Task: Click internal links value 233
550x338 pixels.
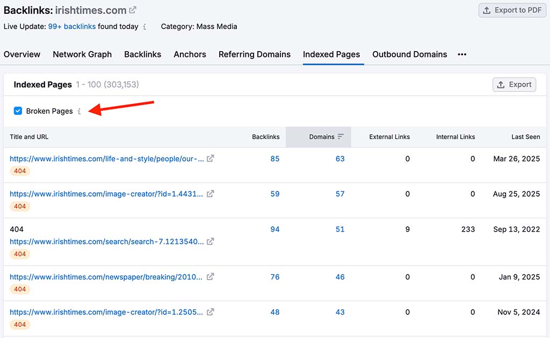Action: [x=468, y=229]
